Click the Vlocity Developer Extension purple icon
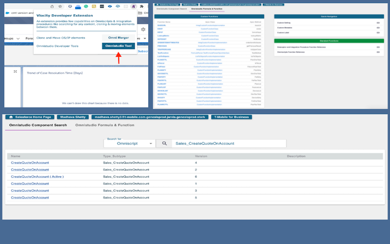Image resolution: width=390 pixels, height=244 pixels. point(133,6)
